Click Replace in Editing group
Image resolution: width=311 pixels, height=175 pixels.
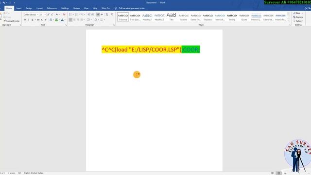298,17
